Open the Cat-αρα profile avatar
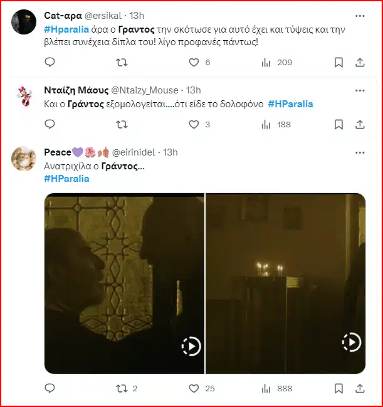The image size is (383, 407). pos(24,22)
